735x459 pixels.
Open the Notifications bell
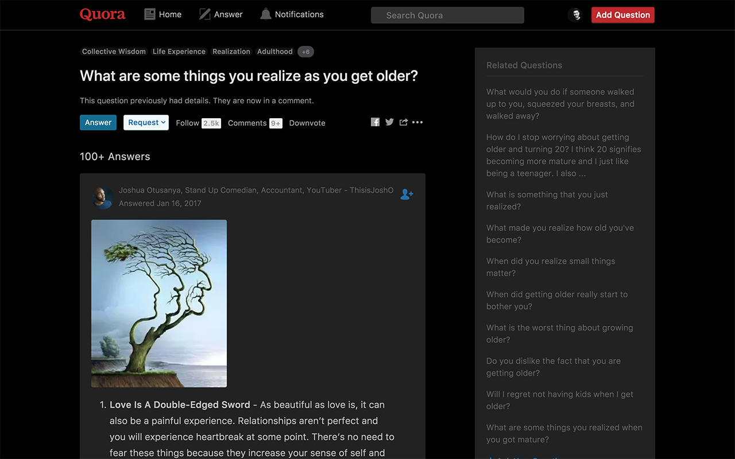265,14
